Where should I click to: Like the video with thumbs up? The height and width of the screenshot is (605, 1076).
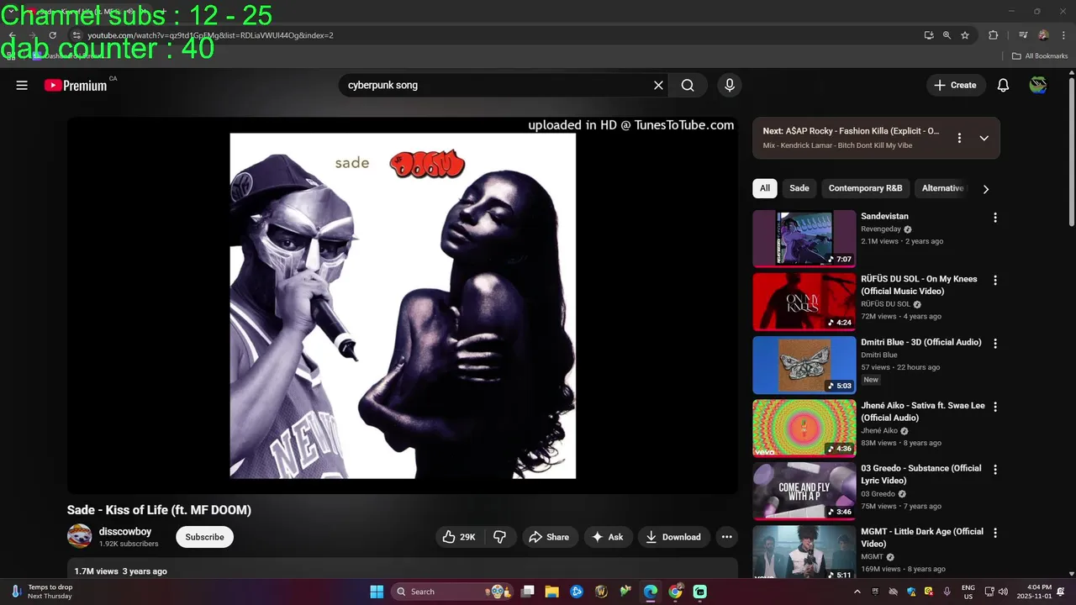[x=459, y=537]
